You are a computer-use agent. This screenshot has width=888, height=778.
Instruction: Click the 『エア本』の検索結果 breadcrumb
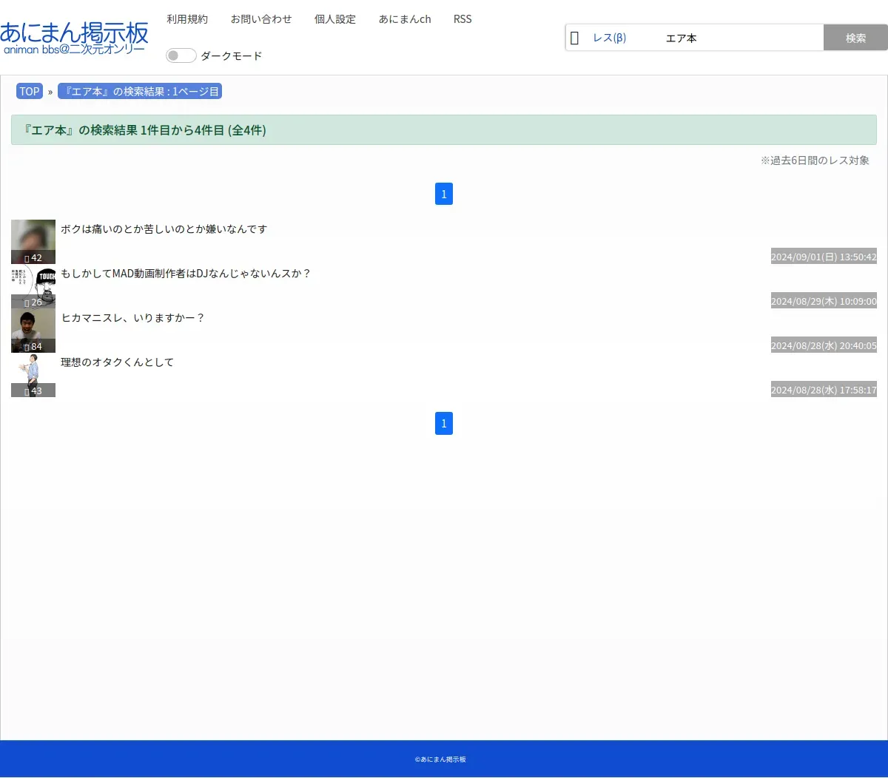tap(140, 92)
